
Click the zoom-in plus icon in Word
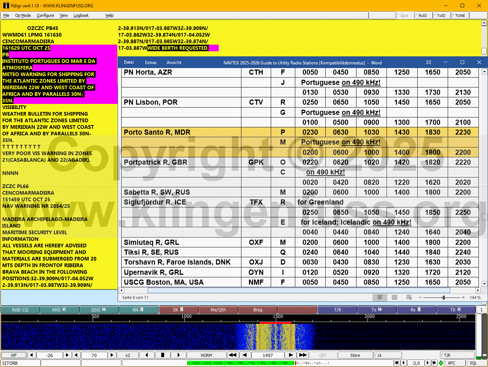pyautogui.click(x=463, y=297)
